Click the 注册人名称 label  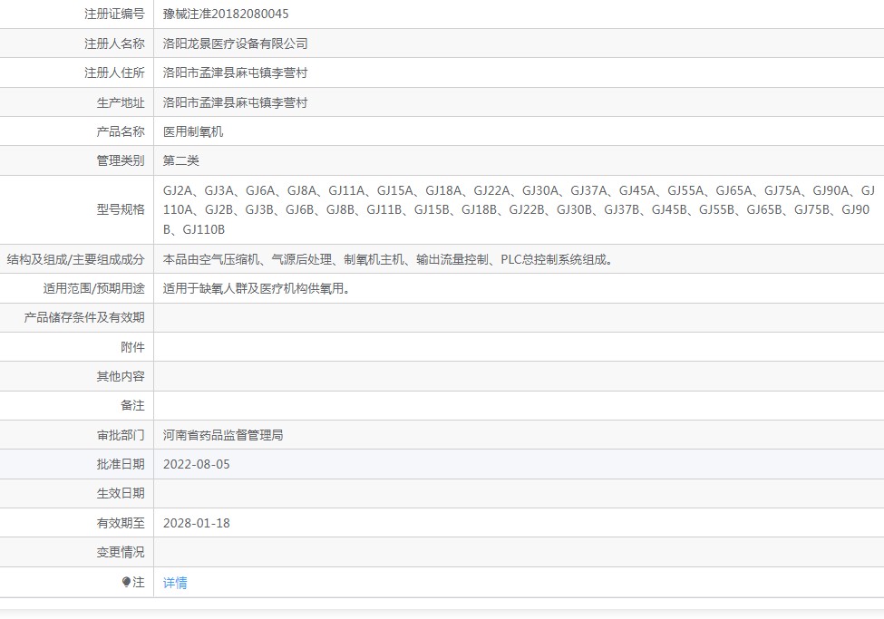point(114,44)
